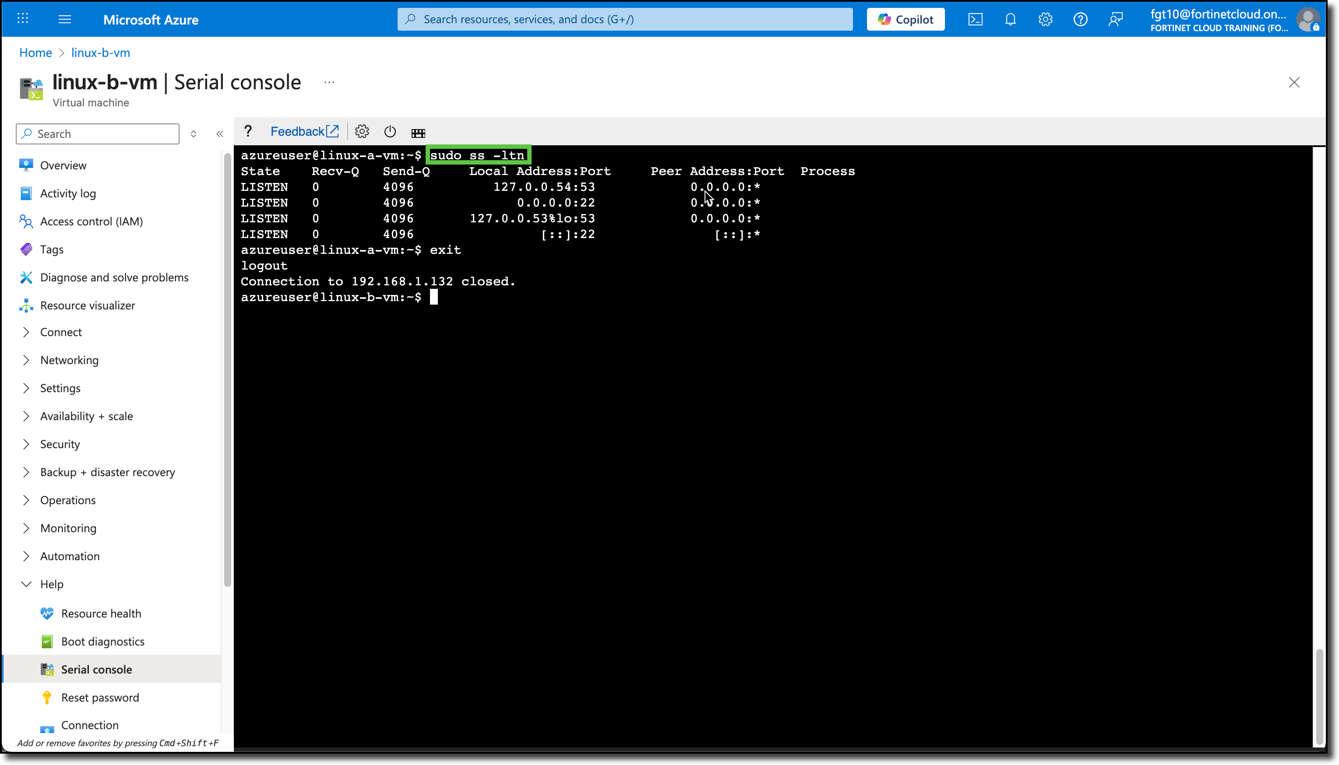Image resolution: width=1339 pixels, height=765 pixels.
Task: Click the serial console power icon
Action: (390, 132)
